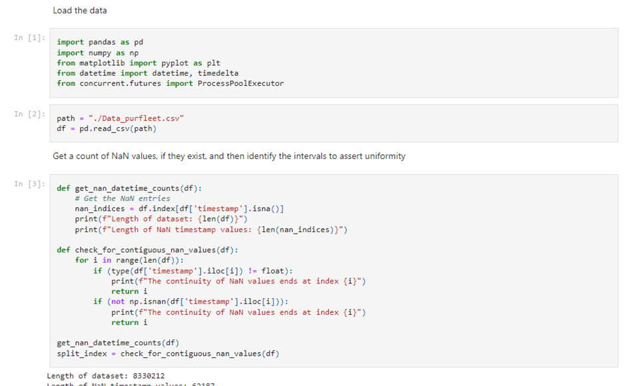The height and width of the screenshot is (386, 626).
Task: Click the output 'Length of dataset: 8330212'
Action: 106,375
